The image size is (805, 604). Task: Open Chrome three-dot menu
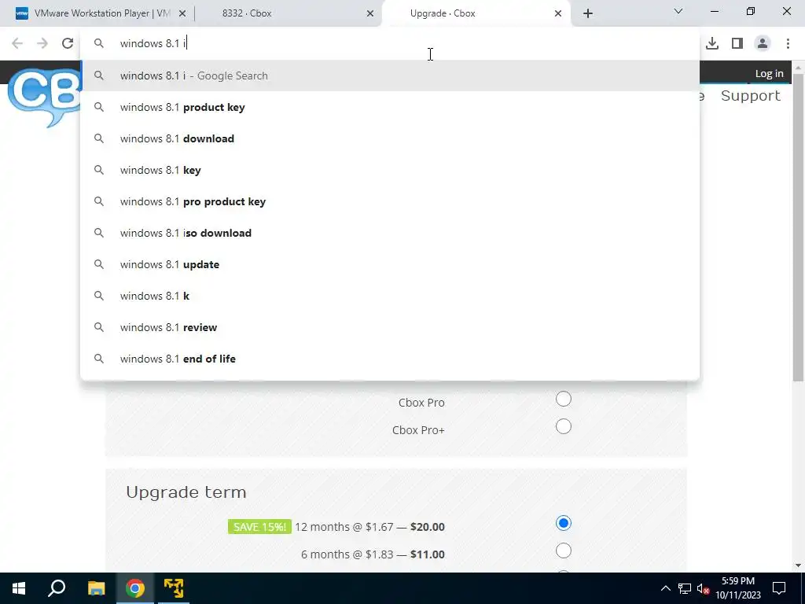(788, 44)
